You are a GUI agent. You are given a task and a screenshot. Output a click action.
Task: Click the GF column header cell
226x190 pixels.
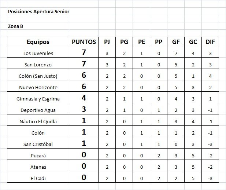tap(176, 42)
